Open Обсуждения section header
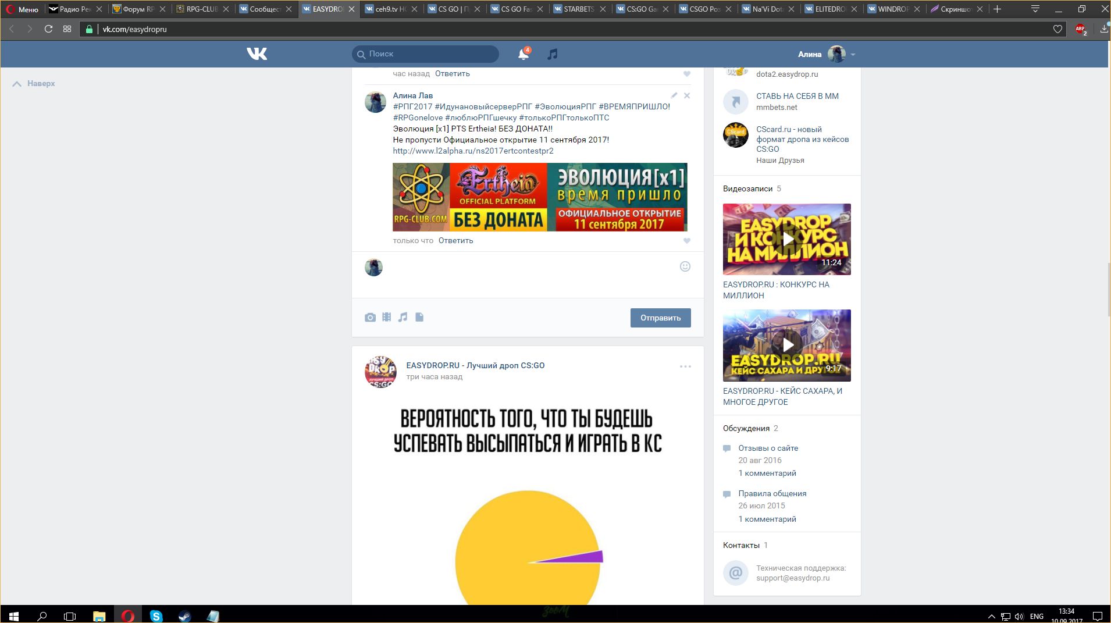 [746, 429]
